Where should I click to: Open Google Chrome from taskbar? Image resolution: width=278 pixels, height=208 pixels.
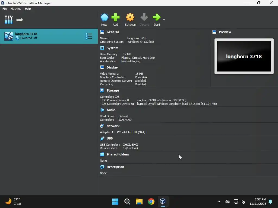click(x=151, y=201)
